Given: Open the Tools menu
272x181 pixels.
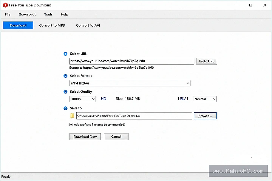Looking at the screenshot, I should coord(48,14).
